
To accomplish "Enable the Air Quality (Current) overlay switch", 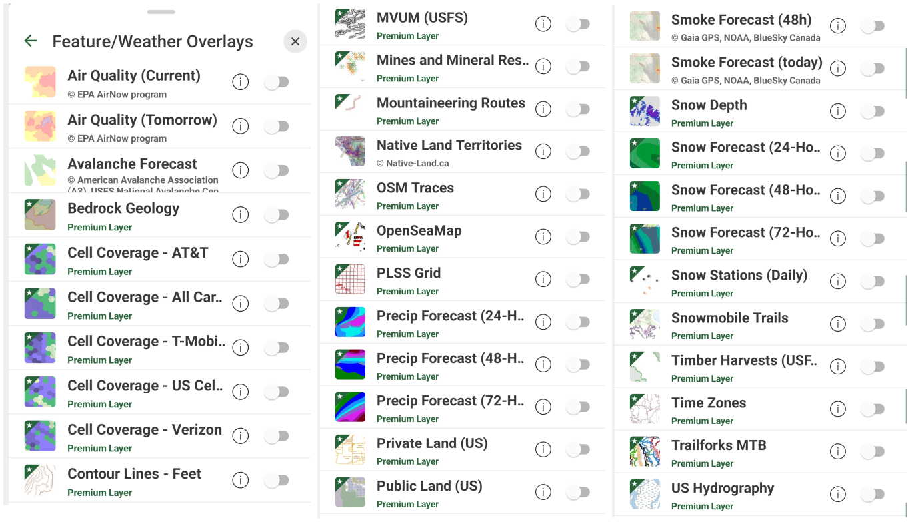I will coord(276,82).
